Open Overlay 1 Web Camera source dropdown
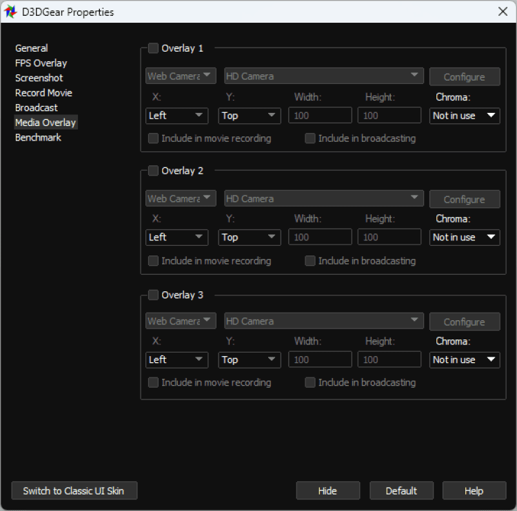Screen dimensions: 517x511 click(181, 76)
